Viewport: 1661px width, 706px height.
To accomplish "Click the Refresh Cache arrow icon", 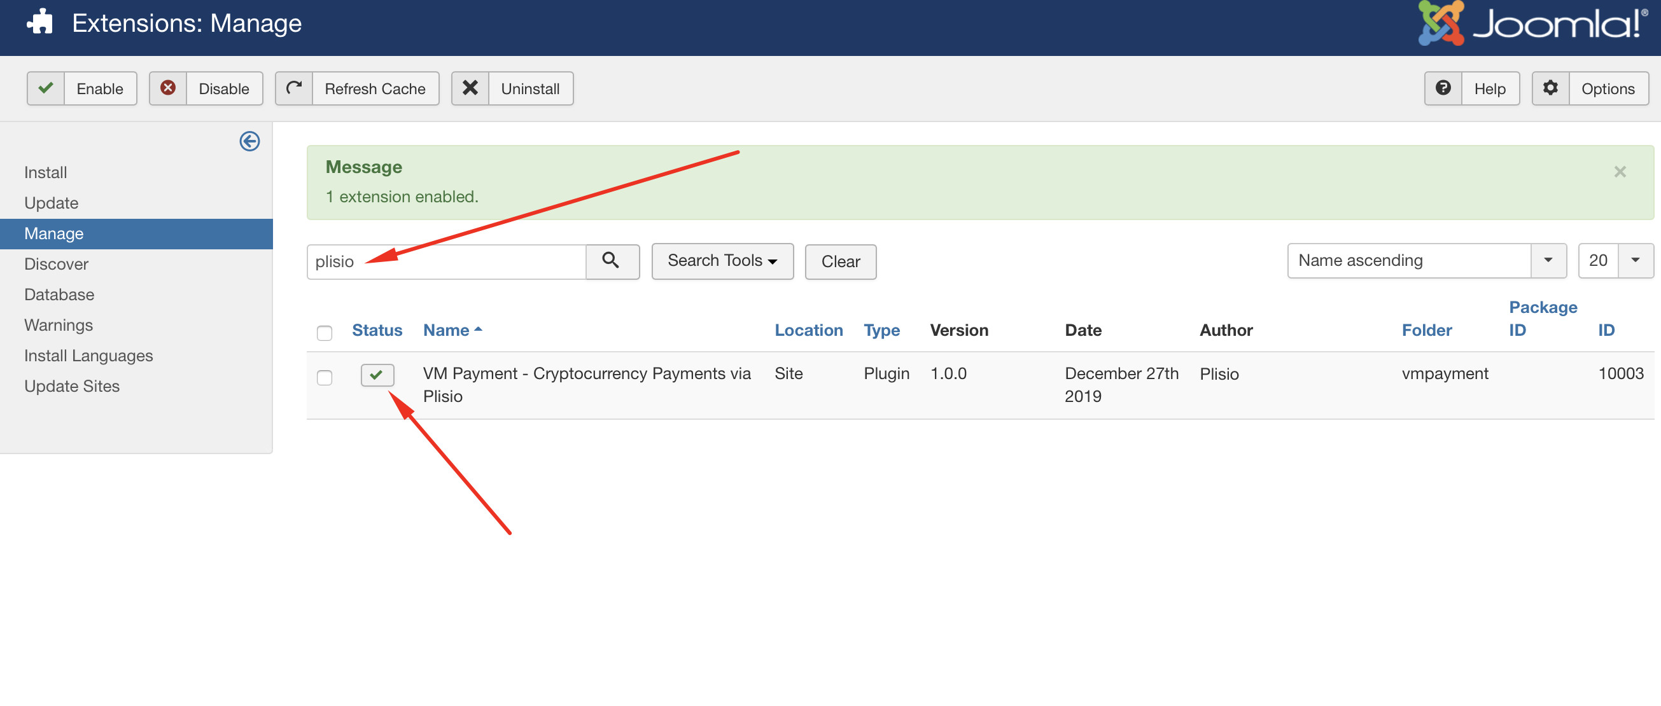I will point(294,88).
